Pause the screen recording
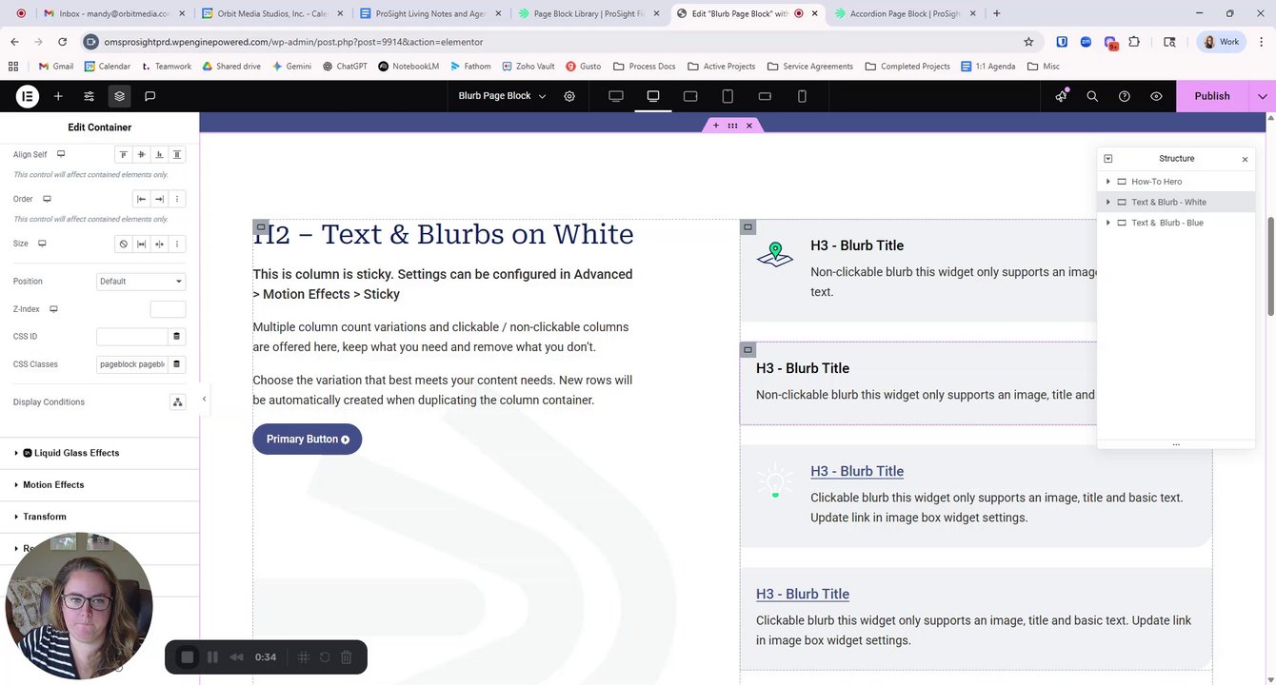Screen dimensions: 1276x685 point(212,657)
